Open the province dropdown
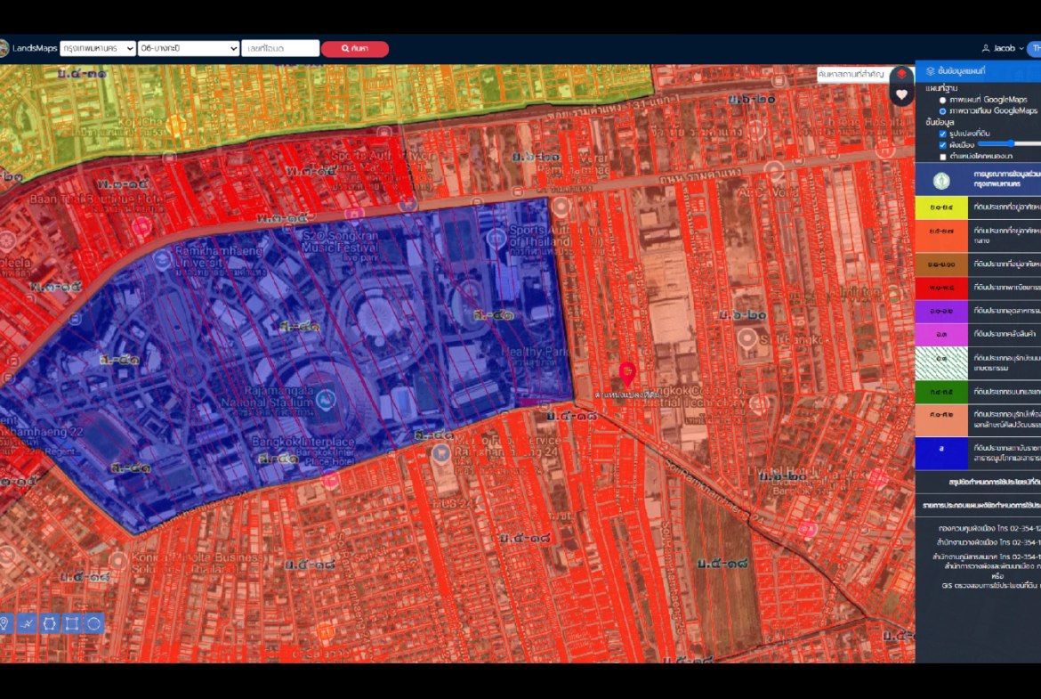 click(x=98, y=49)
